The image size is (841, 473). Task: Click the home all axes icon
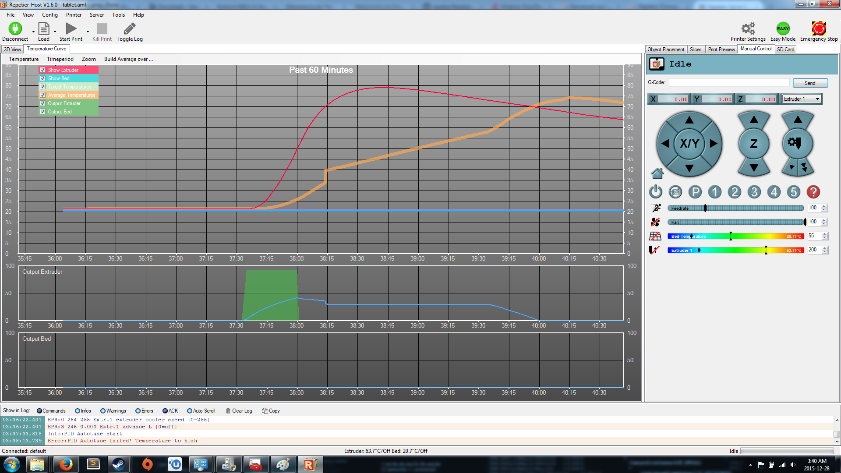tap(657, 173)
